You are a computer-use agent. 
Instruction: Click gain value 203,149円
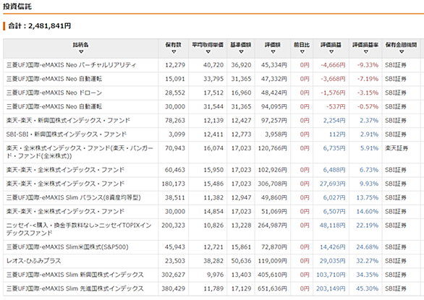331,288
